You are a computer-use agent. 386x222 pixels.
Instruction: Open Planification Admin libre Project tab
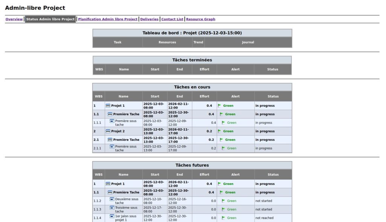[107, 19]
